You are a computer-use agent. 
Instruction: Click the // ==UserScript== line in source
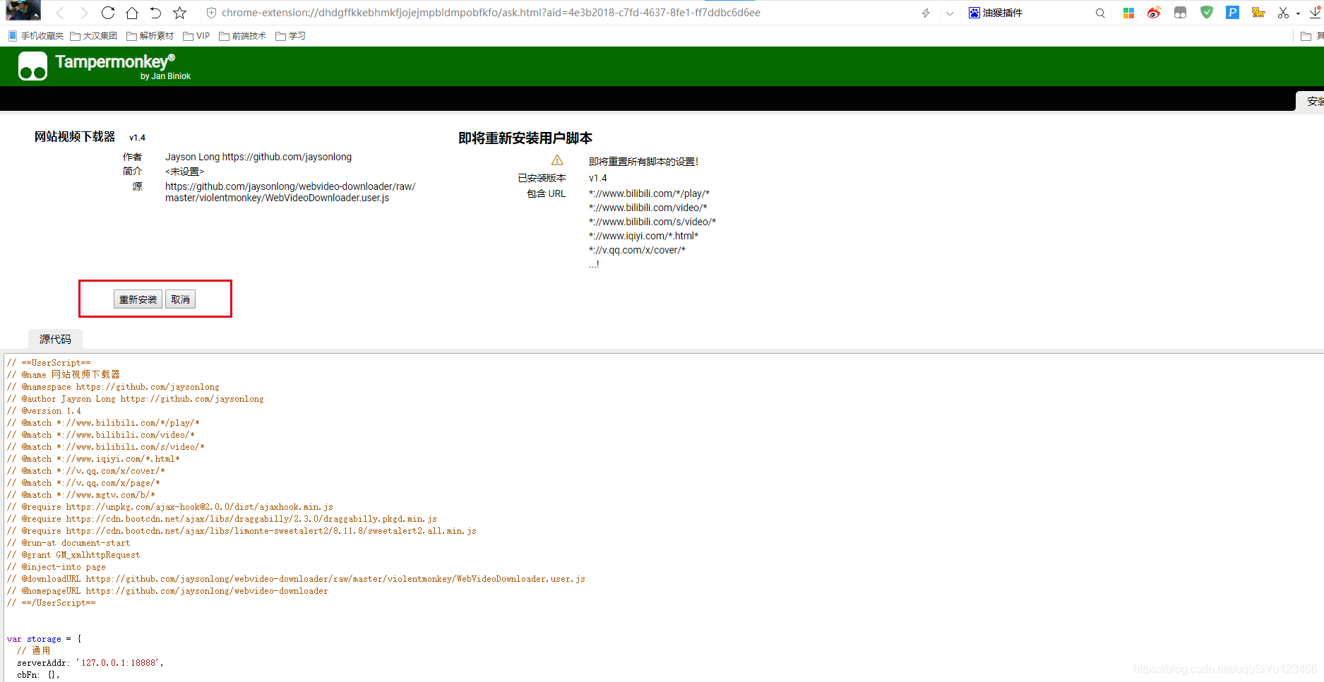(x=49, y=363)
